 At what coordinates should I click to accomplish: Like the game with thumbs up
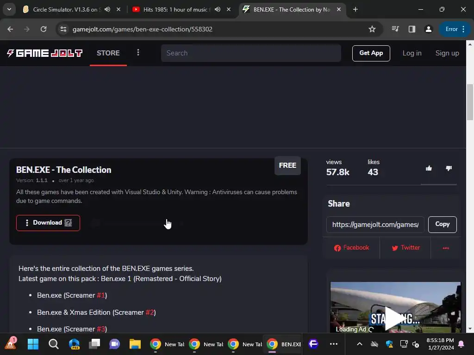point(429,168)
